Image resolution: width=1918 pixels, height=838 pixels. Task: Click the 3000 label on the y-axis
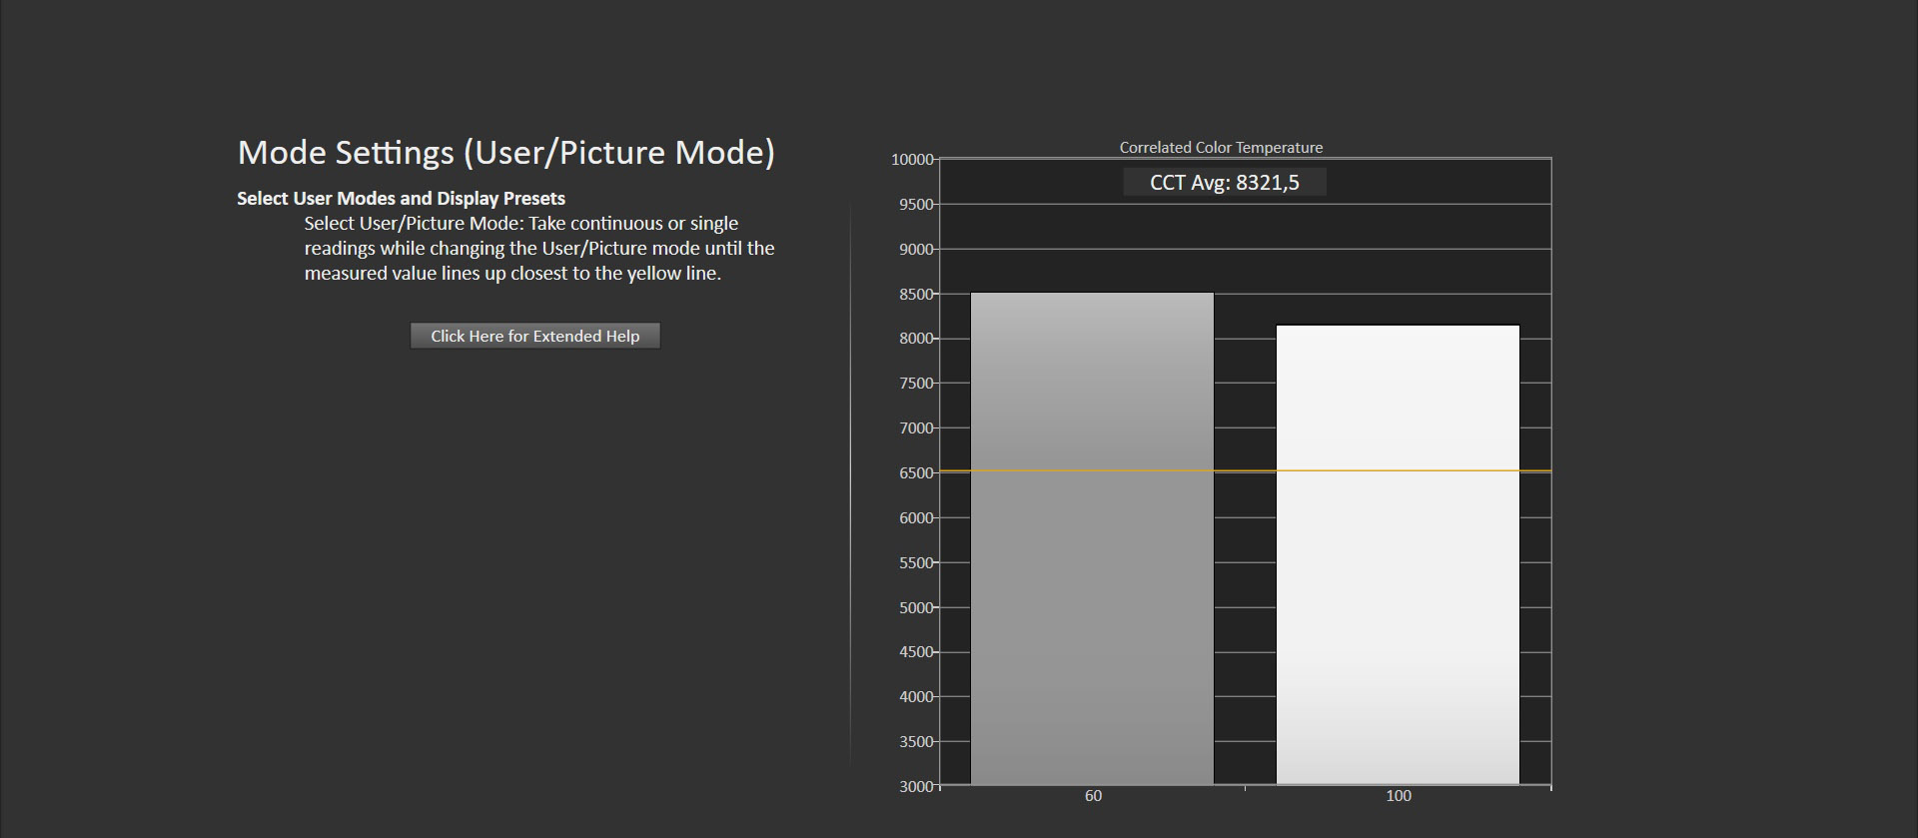[x=915, y=787]
